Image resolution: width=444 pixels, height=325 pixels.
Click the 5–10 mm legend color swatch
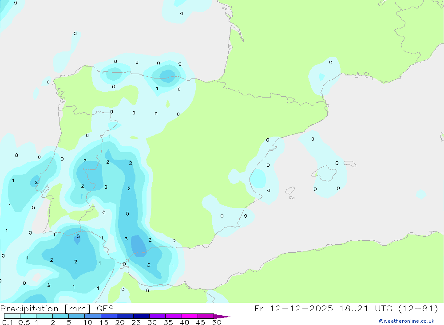click(x=77, y=316)
